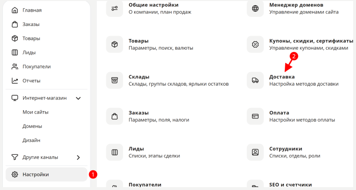
Task: Open the Доставка settings title
Action: point(282,77)
